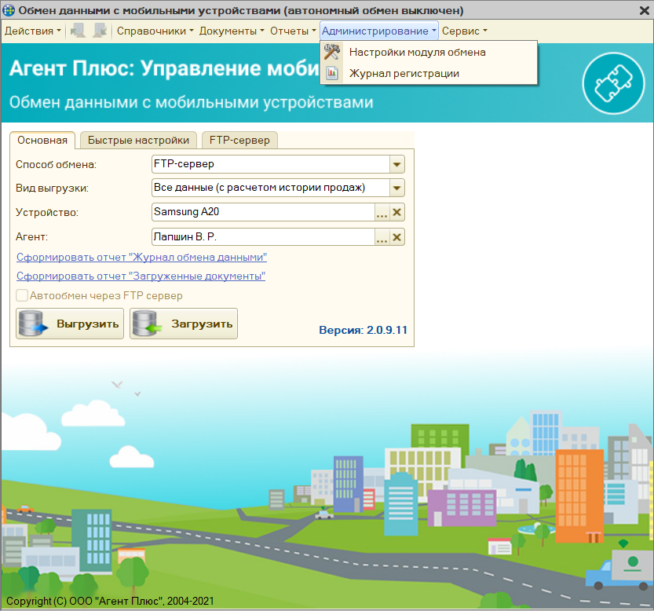The width and height of the screenshot is (654, 611).
Task: Close the data exchange window
Action: pyautogui.click(x=644, y=10)
